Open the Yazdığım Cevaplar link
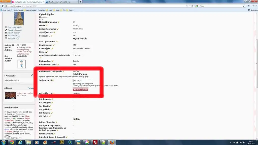Viewport: 258px width, 145px height. click(15, 30)
